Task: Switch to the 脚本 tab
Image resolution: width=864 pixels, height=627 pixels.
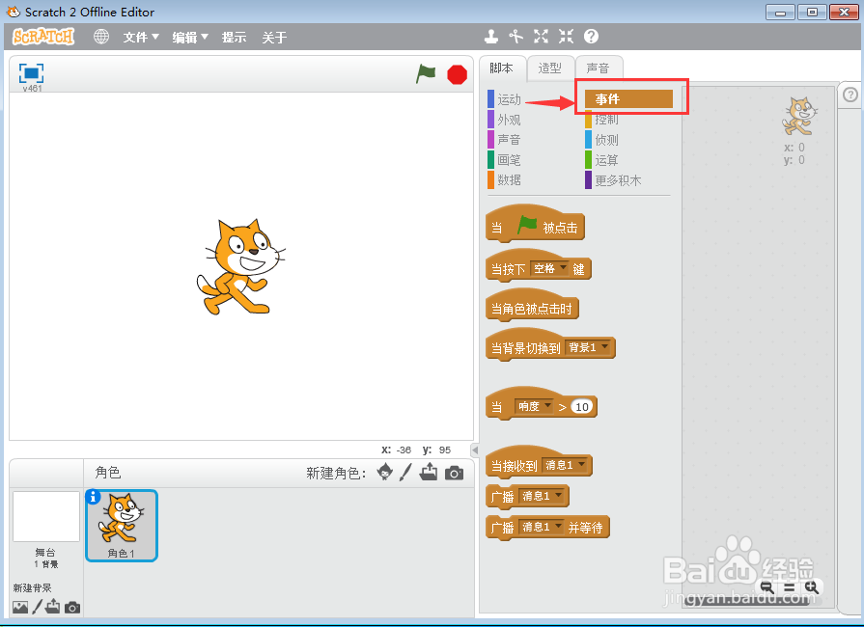Action: [x=502, y=68]
